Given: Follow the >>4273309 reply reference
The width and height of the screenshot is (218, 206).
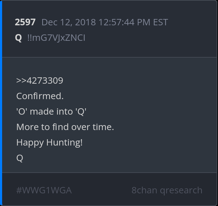Looking at the screenshot, I should coord(40,81).
